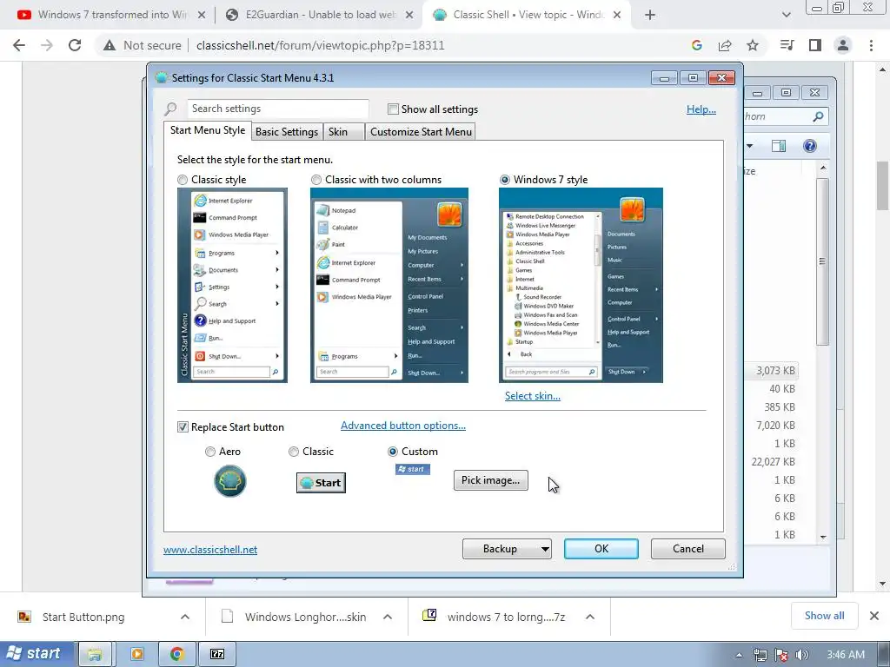Choose Aero start button option
The image size is (890, 667).
click(210, 452)
